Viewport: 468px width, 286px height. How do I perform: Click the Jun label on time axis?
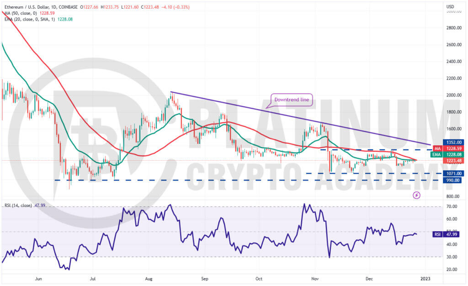point(38,279)
